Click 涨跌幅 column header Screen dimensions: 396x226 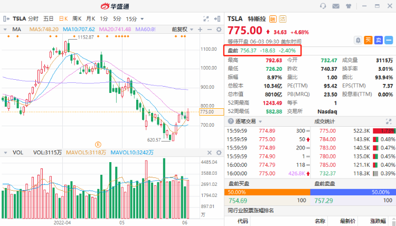coord(378,221)
